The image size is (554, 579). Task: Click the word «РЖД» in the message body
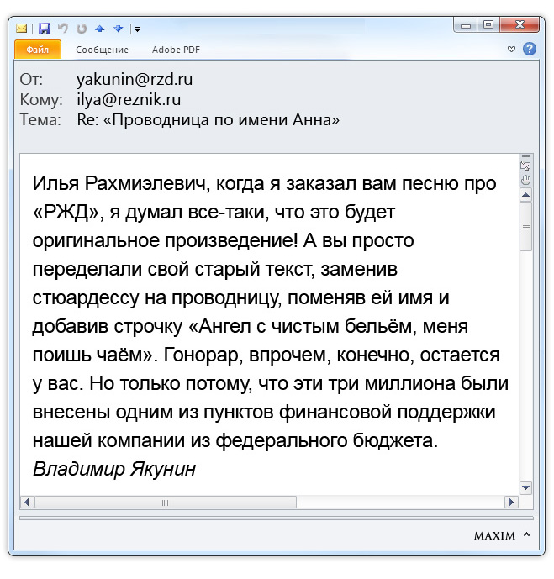pos(66,212)
